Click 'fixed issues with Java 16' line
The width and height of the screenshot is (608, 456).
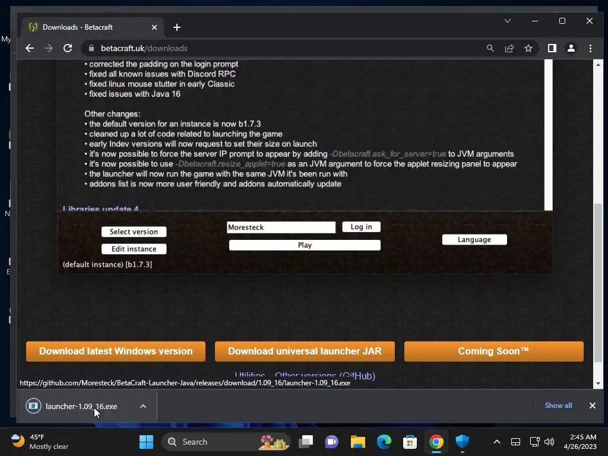pyautogui.click(x=135, y=94)
